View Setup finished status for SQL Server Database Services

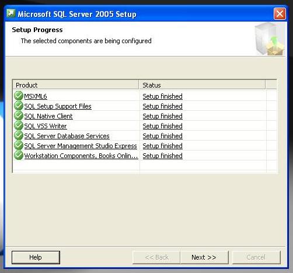(162, 136)
